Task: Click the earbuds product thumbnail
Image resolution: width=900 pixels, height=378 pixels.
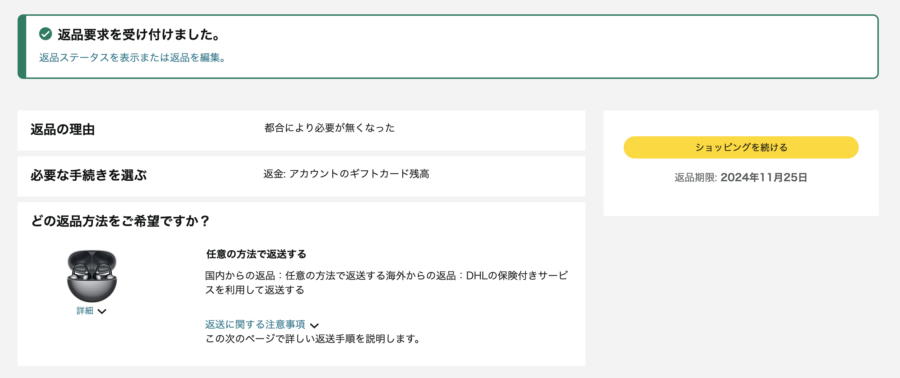Action: pos(92,276)
